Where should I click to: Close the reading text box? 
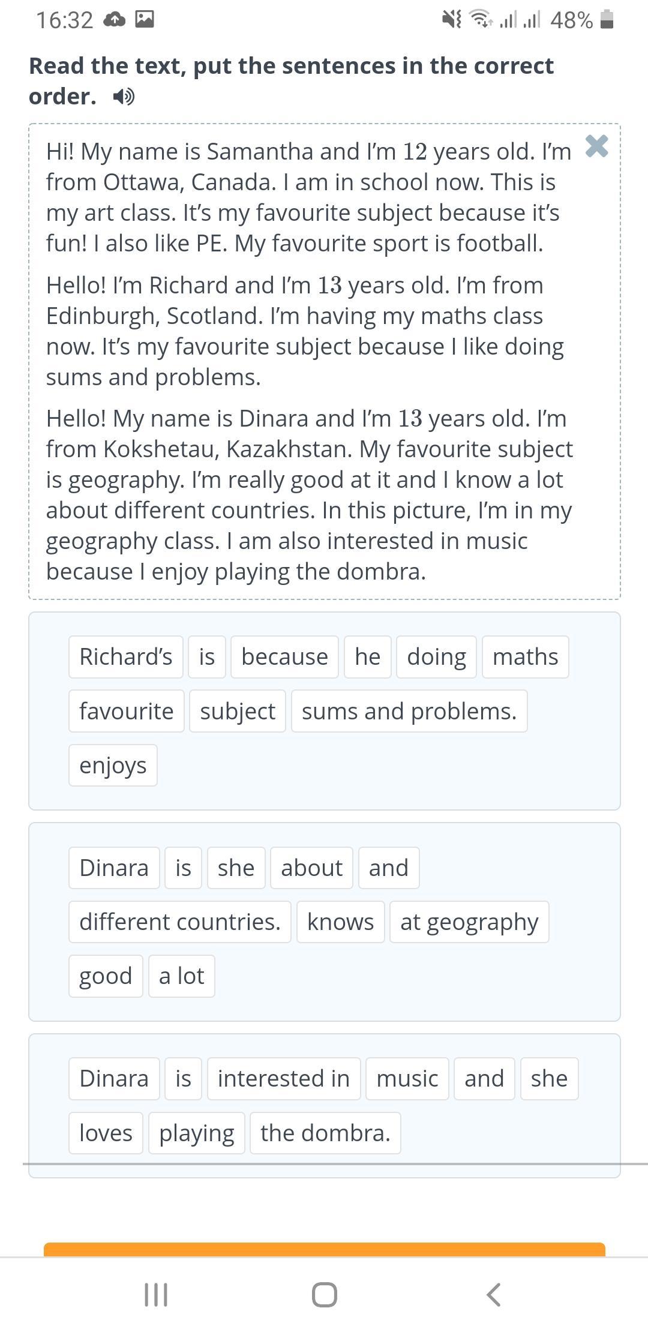point(596,146)
